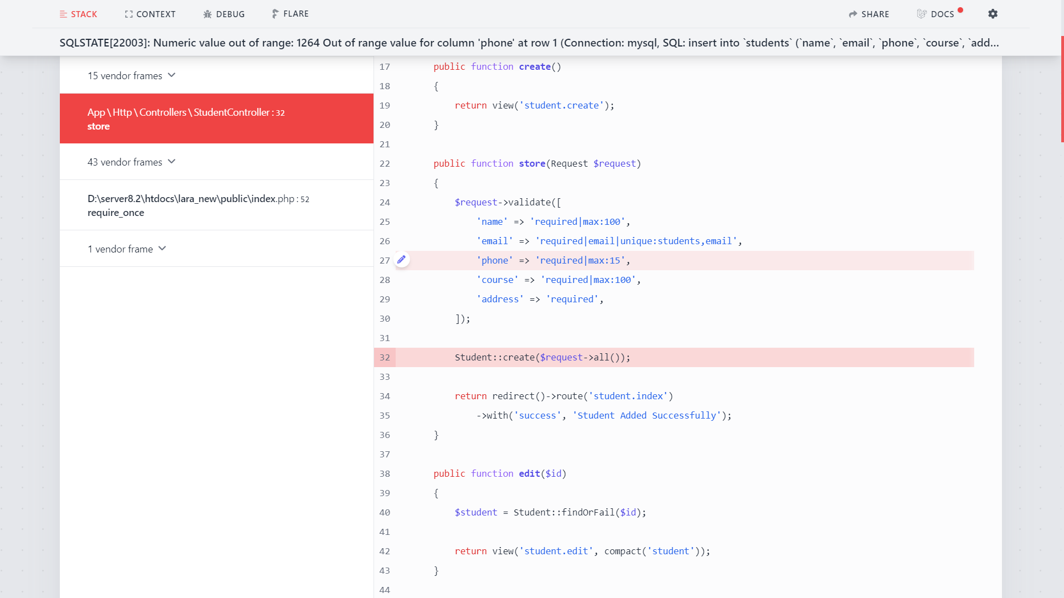Click the page scrollbar thumb
Screen dimensions: 1064x598
[1062, 89]
